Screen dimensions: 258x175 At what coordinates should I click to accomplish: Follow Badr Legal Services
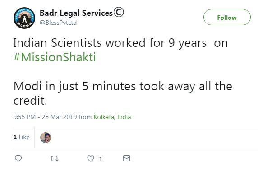coord(227,17)
